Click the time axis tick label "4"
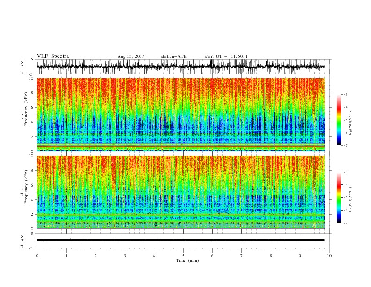This screenshot has height=287, width=371. [154, 256]
